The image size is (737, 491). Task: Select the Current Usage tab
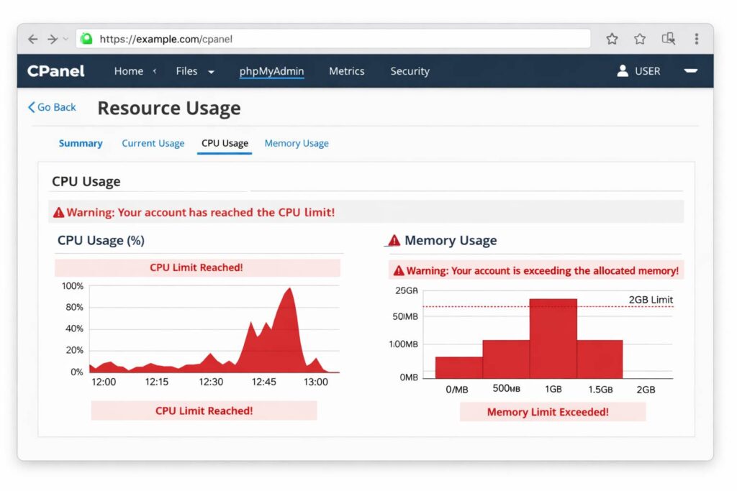[153, 143]
